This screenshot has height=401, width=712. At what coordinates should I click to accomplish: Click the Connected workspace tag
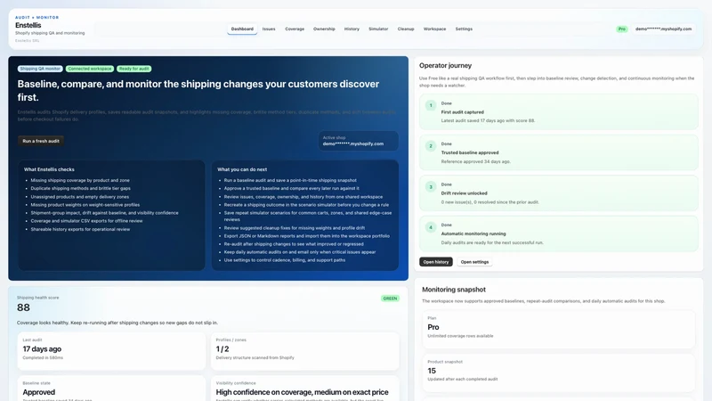90,69
